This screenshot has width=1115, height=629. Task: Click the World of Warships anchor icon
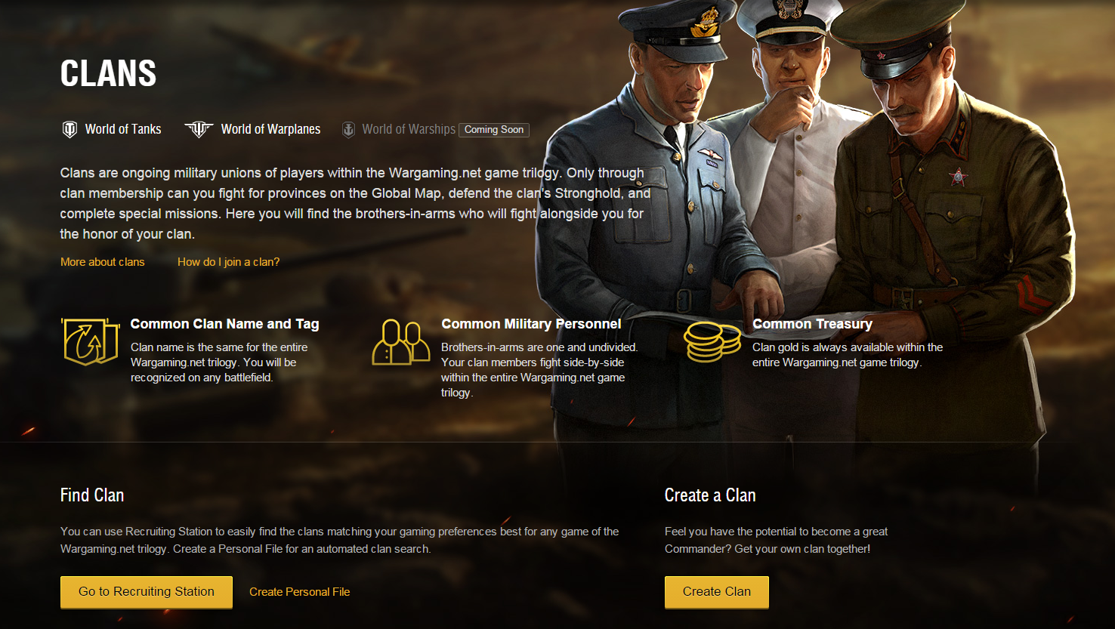tap(348, 130)
